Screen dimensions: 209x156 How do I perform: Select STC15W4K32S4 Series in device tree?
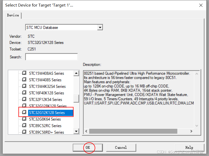tap(47, 86)
